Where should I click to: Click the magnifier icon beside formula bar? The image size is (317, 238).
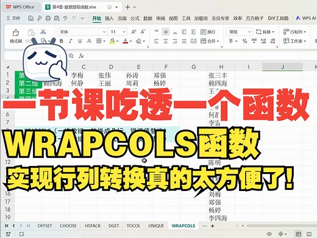[71, 56]
